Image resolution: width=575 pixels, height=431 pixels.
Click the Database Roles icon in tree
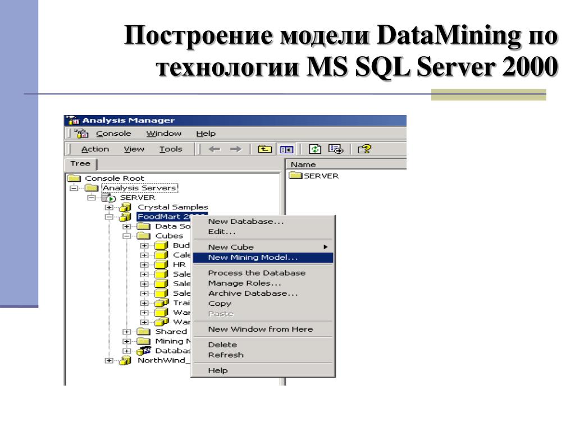click(x=143, y=351)
